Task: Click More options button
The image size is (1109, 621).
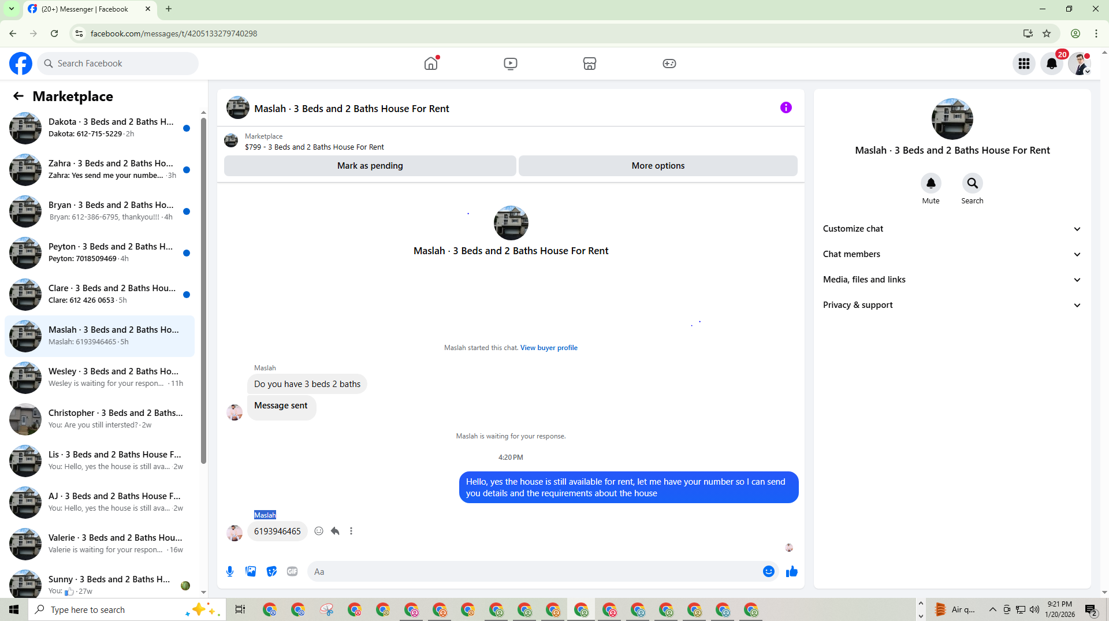Action: tap(658, 166)
